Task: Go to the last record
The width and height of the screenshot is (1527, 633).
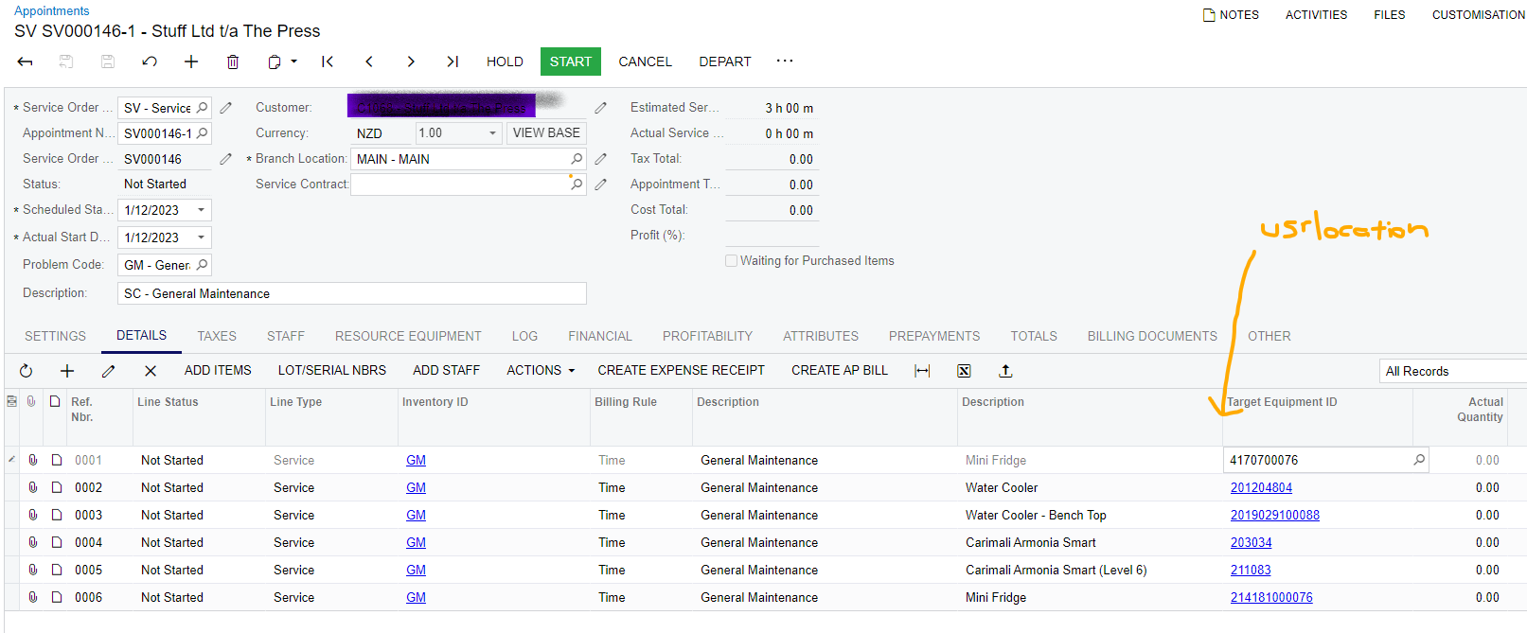Action: (453, 62)
